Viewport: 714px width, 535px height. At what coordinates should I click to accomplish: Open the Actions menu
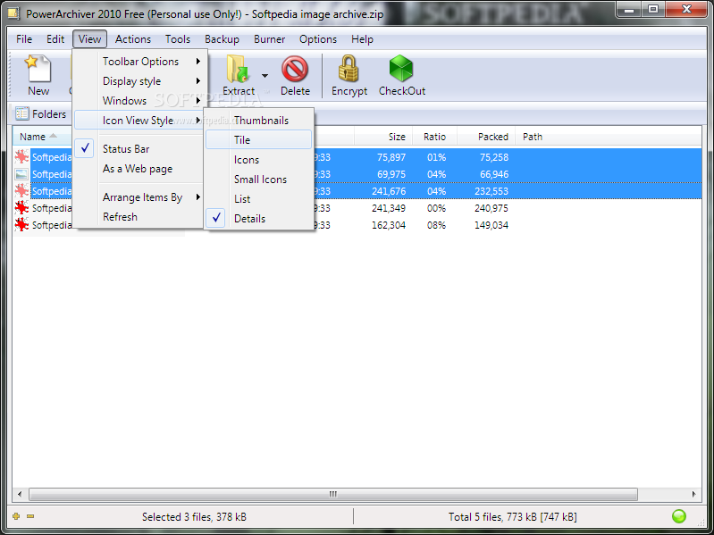click(133, 39)
